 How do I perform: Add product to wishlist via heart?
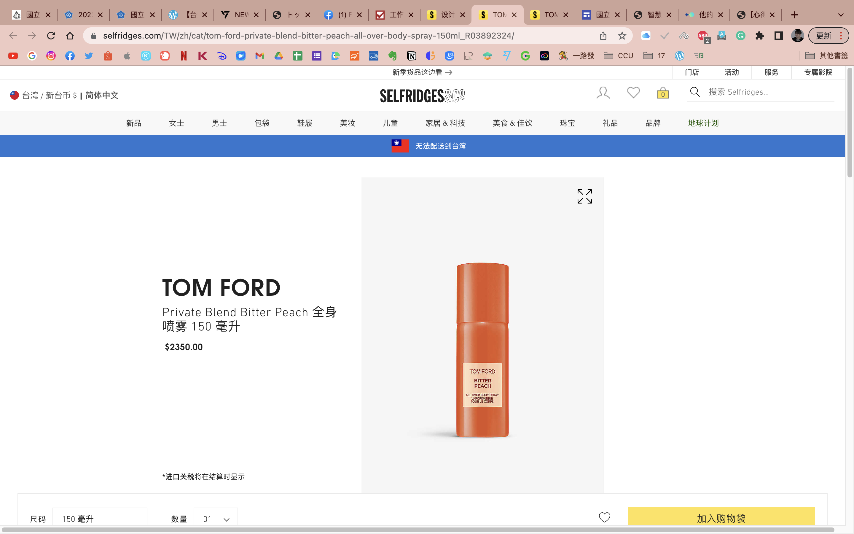point(605,517)
